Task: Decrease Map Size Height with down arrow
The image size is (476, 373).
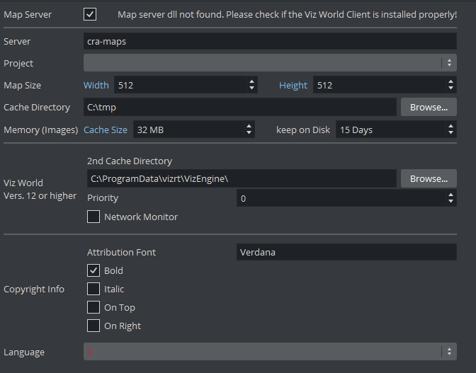Action: pos(451,89)
